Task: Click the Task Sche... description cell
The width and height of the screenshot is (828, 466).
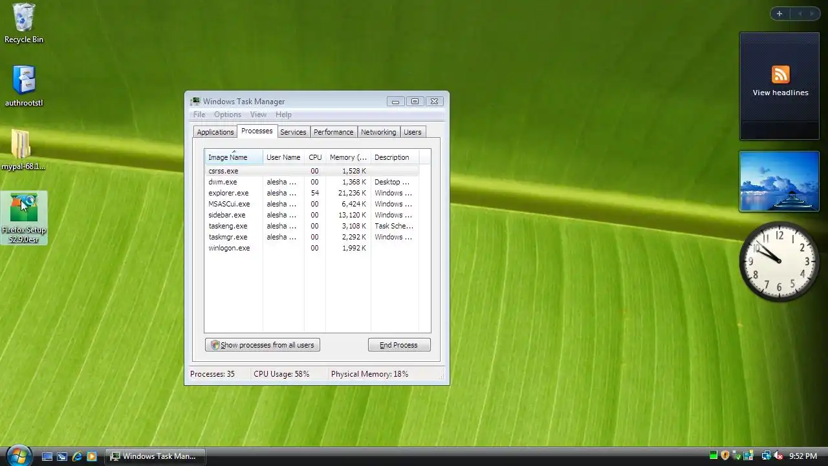Action: pos(394,226)
